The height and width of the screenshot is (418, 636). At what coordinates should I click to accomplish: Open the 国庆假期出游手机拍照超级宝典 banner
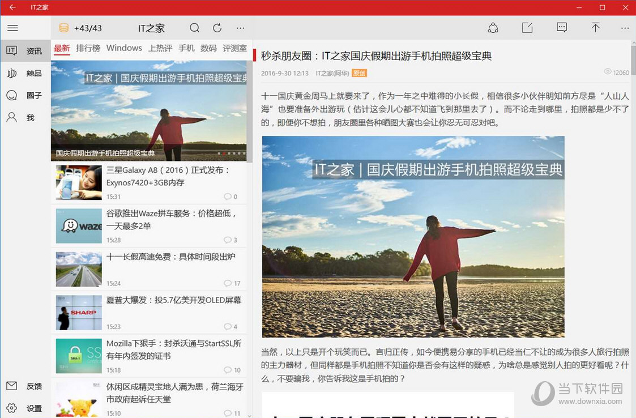(149, 111)
